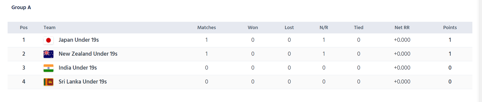Click the Pos column header

[x=24, y=28]
